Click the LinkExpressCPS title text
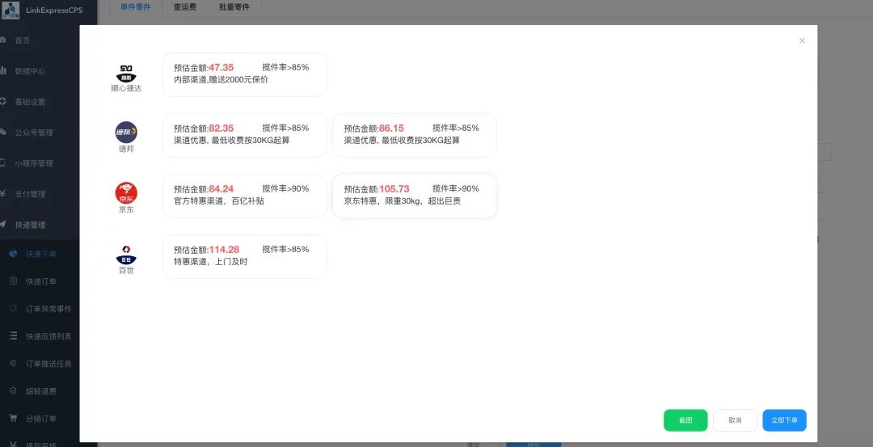873x447 pixels. click(x=54, y=10)
